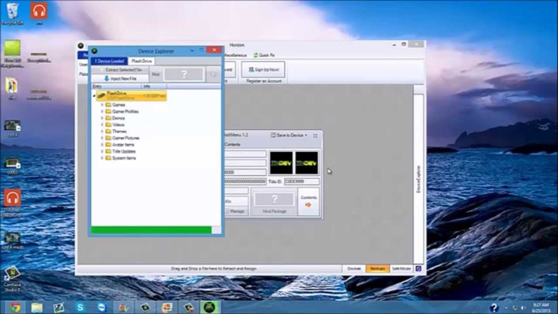Toggle the Backups option in status bar

point(377,269)
